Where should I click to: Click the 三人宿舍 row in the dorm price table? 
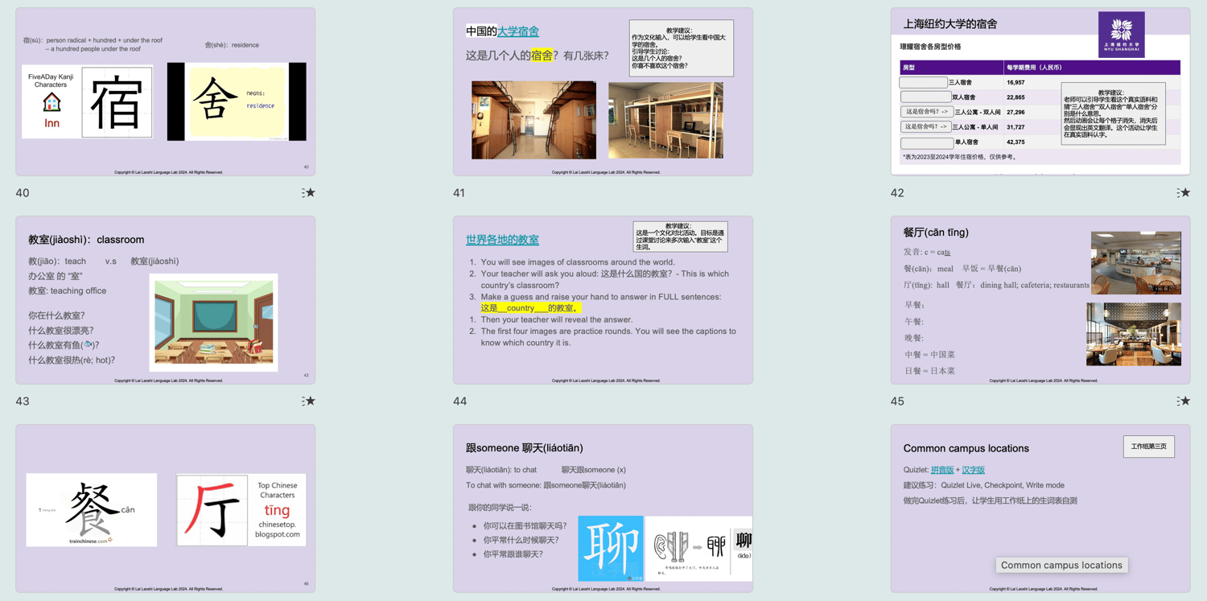tap(1040, 82)
